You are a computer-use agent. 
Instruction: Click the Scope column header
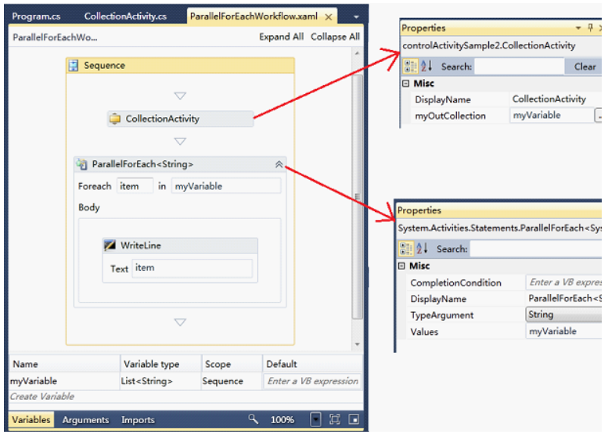[x=232, y=364]
